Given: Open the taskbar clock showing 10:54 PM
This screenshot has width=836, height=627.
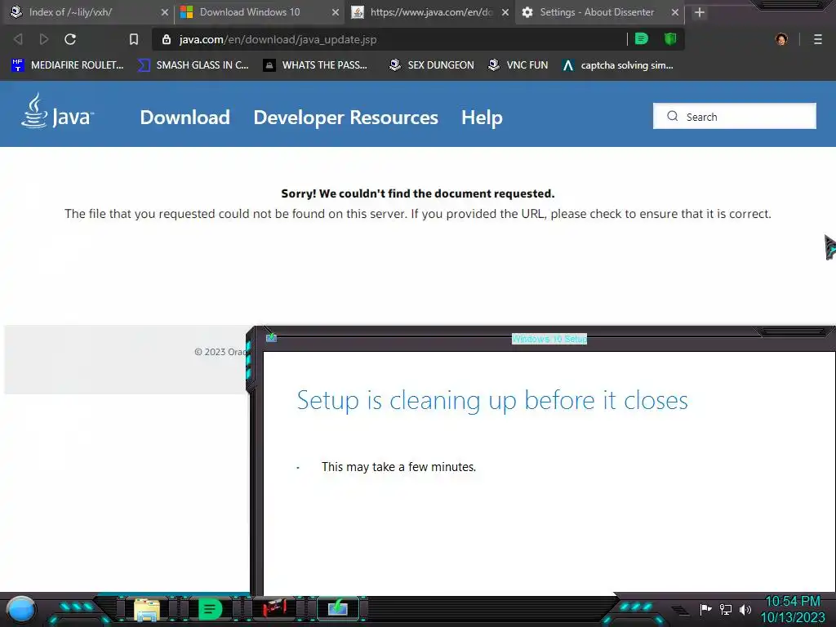Looking at the screenshot, I should [x=792, y=609].
